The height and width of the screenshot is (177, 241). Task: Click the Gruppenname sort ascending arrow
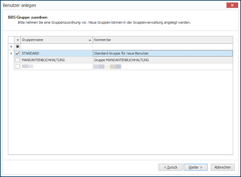(90, 40)
